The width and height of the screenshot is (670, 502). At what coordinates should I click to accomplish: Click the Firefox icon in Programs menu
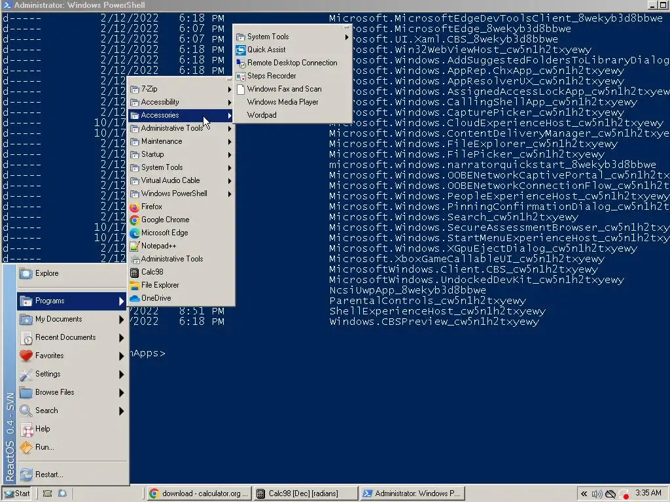(x=135, y=207)
